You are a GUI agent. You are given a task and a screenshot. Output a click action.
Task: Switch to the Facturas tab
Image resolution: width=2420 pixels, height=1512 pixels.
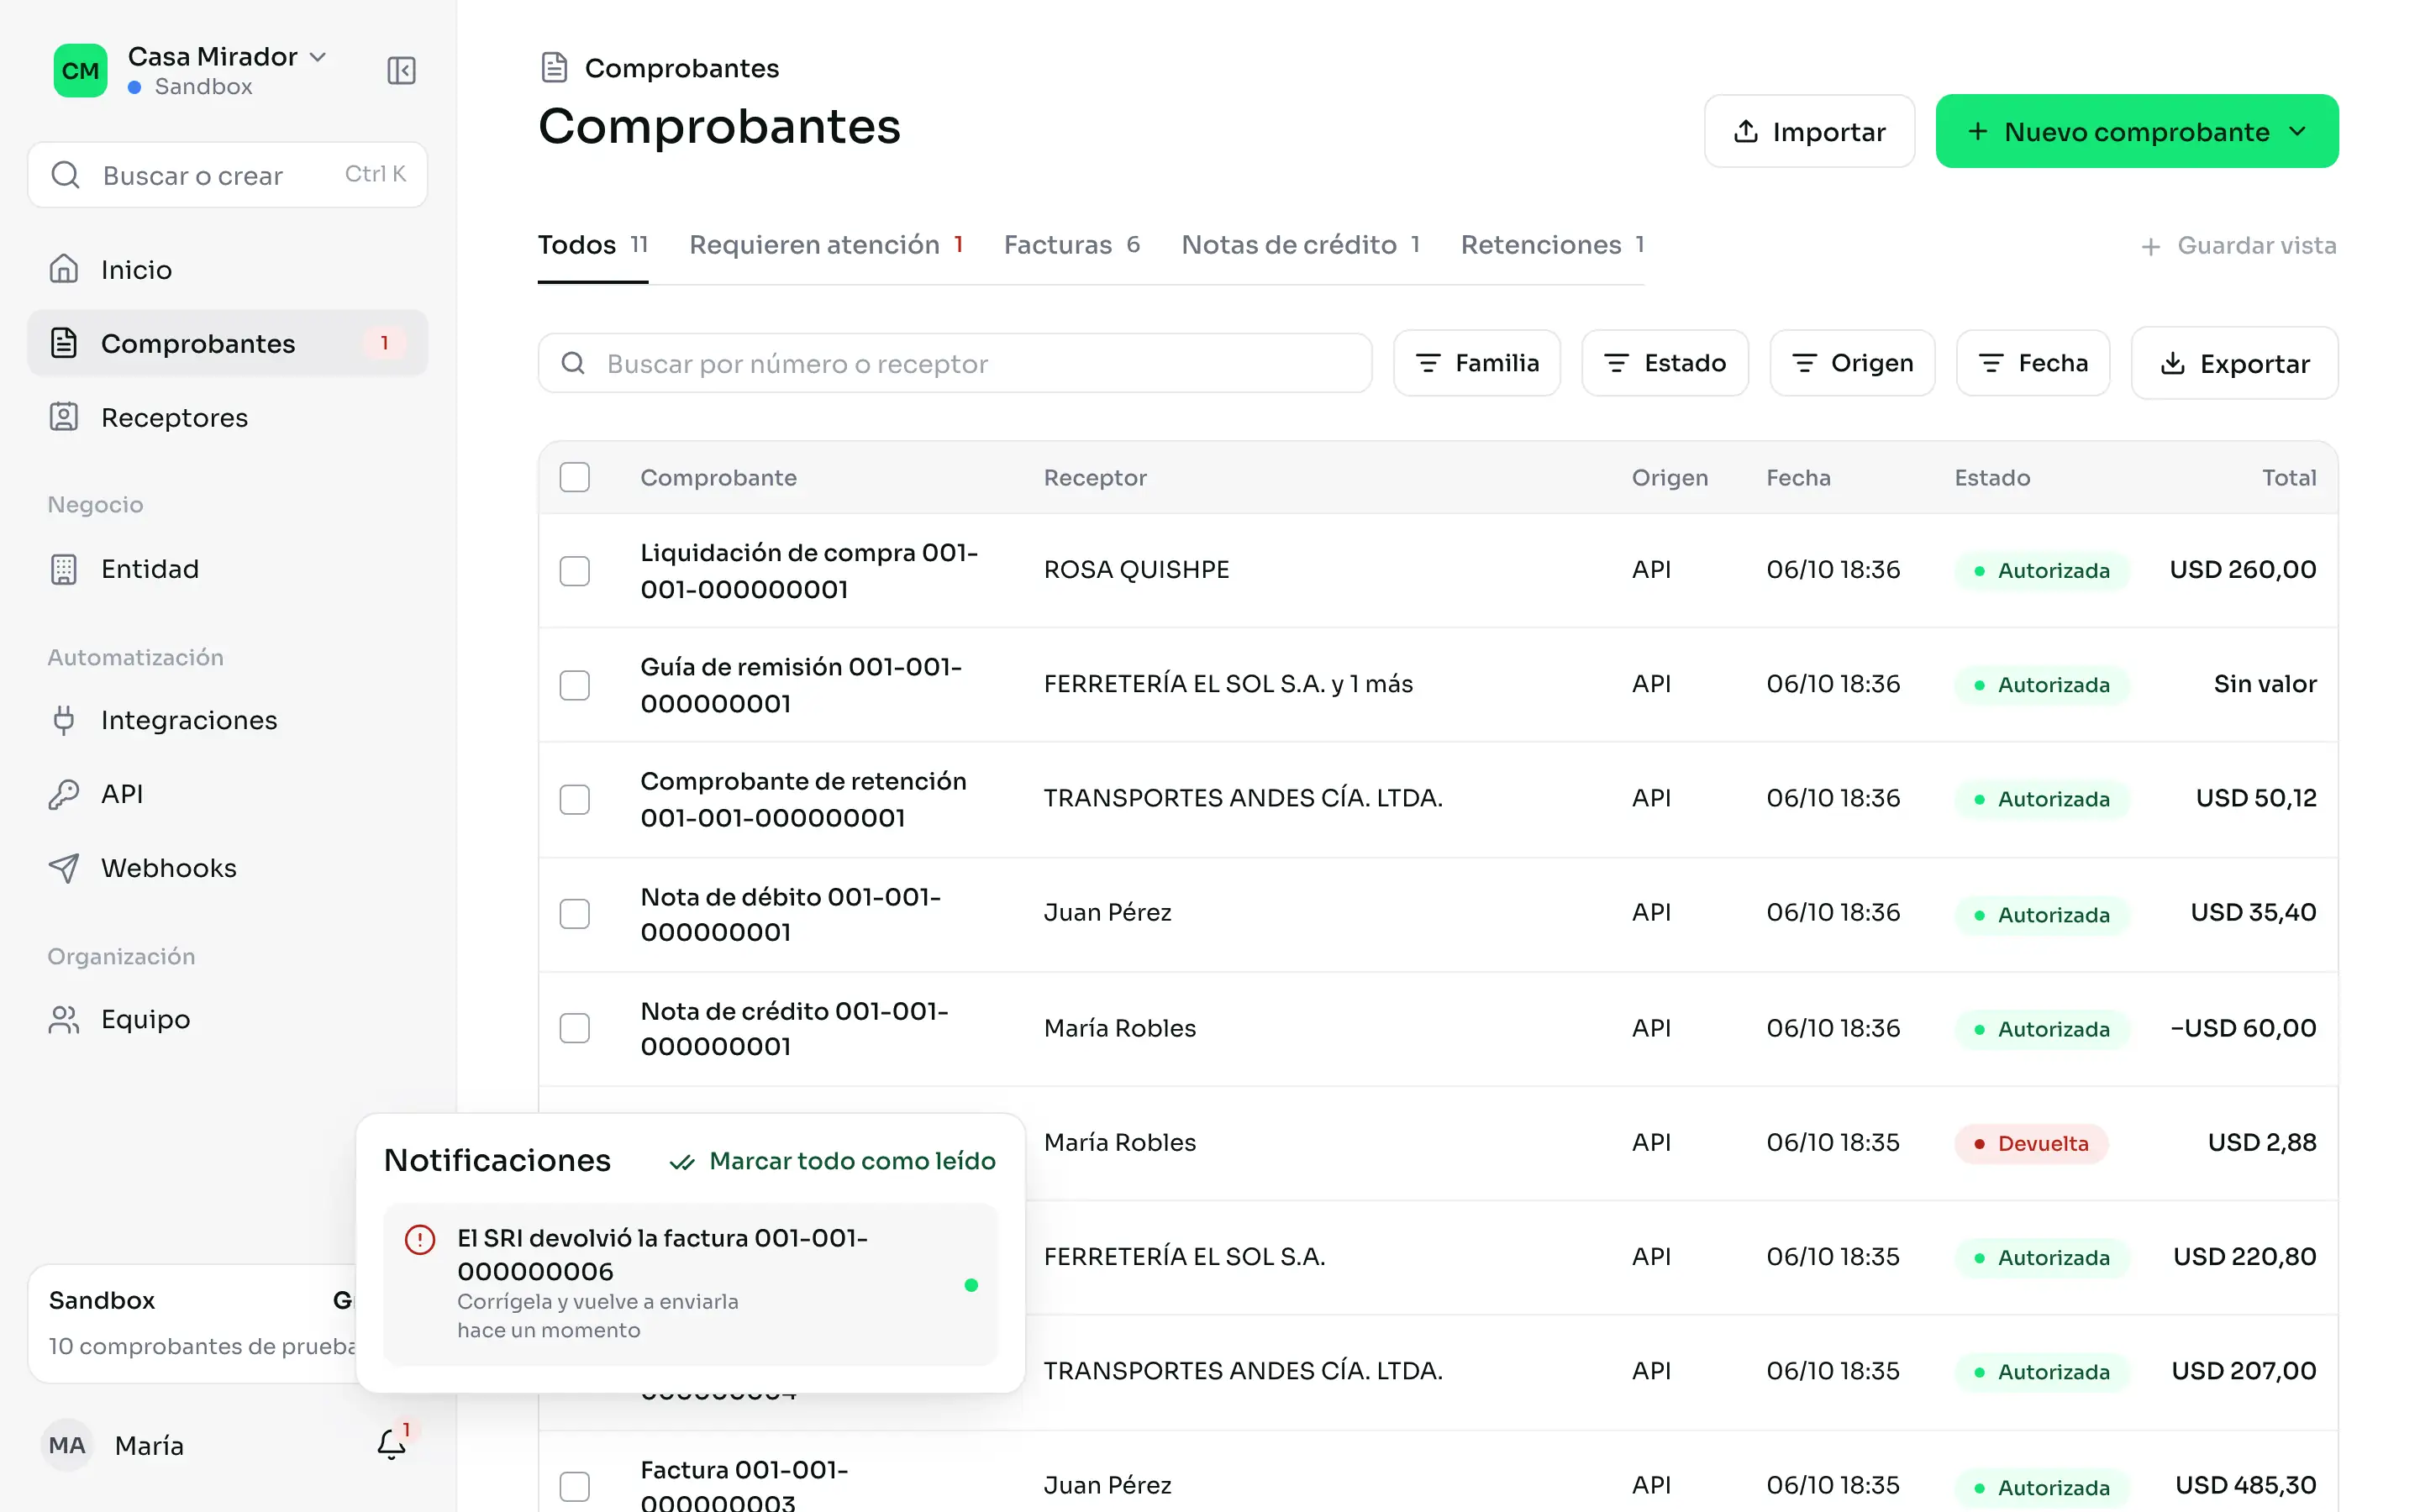tap(1072, 245)
